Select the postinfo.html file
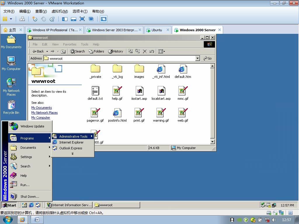The width and height of the screenshot is (299, 224). coord(117,115)
